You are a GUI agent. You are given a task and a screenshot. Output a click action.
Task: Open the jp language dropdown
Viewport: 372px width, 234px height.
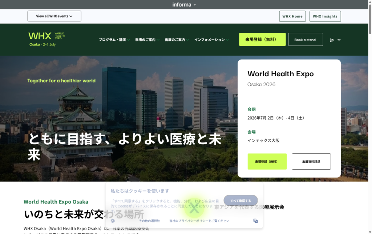tap(335, 40)
